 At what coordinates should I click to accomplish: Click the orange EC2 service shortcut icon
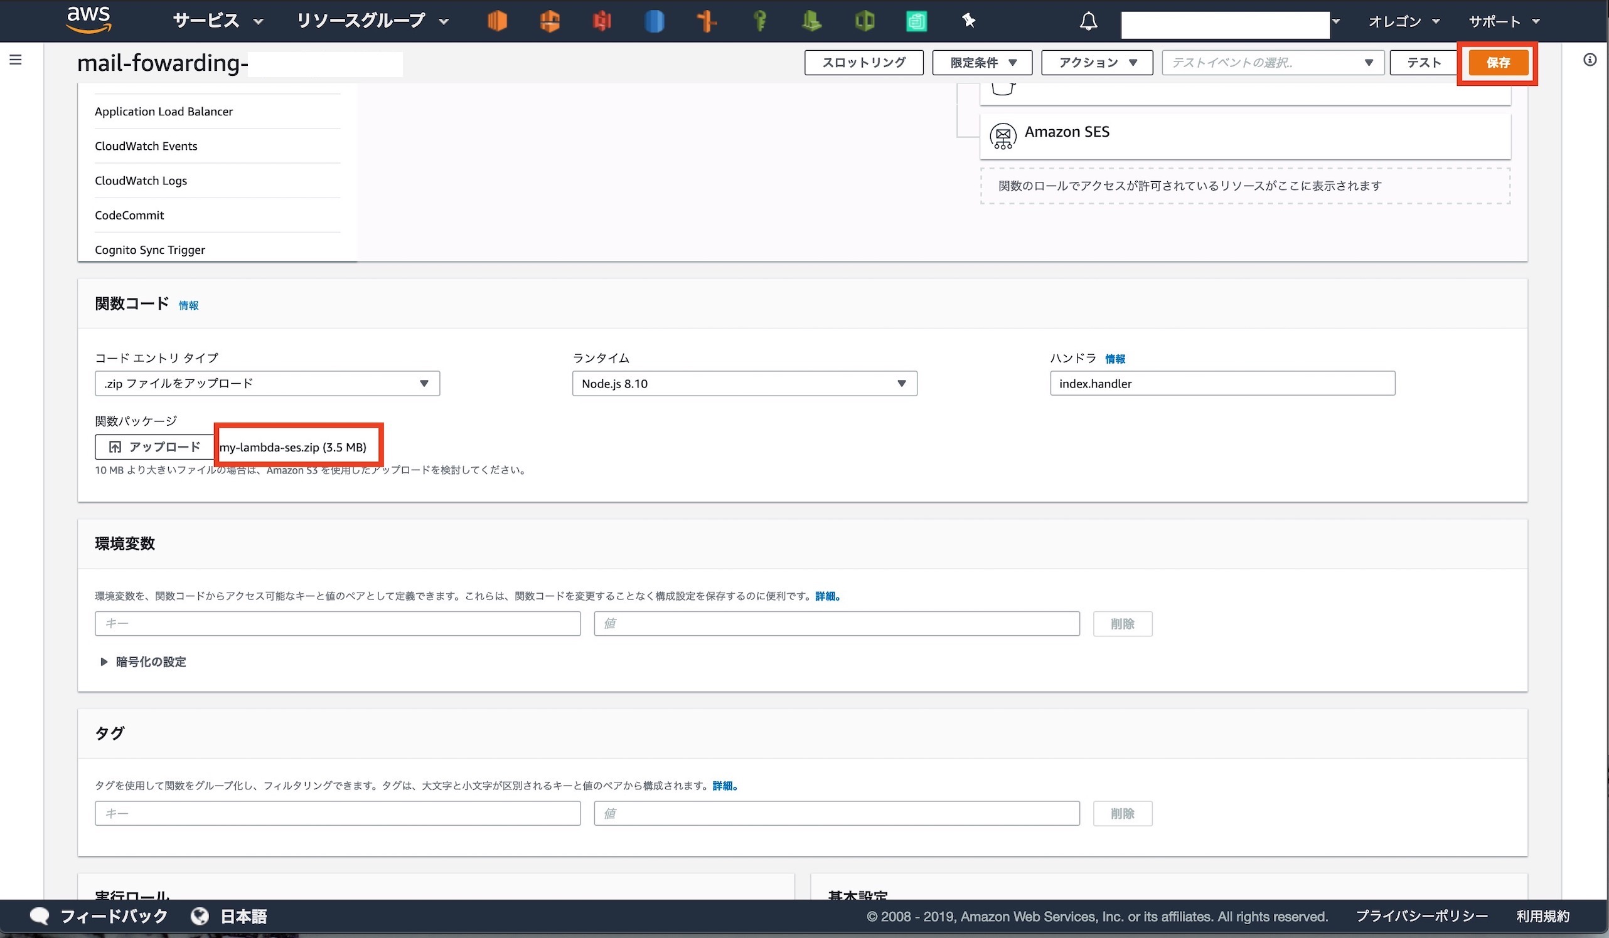point(498,21)
